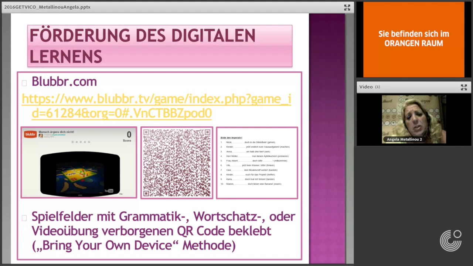Image resolution: width=473 pixels, height=266 pixels.
Task: Click the Goethe-Institut logo icon
Action: coord(450,241)
